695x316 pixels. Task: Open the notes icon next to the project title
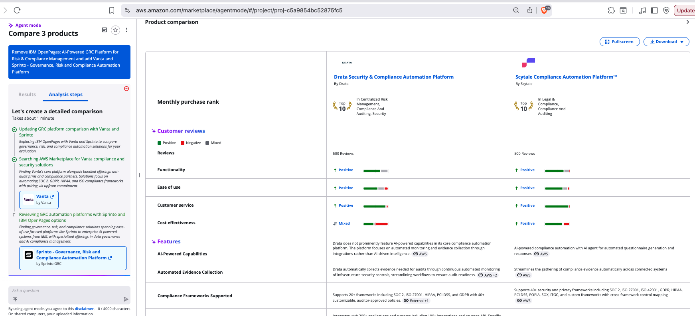point(105,30)
